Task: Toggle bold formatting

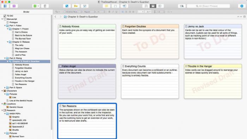Action: [x=109, y=12]
